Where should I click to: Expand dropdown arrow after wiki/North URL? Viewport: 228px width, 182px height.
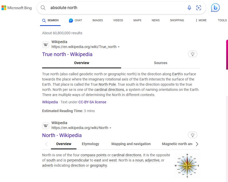coord(110,128)
